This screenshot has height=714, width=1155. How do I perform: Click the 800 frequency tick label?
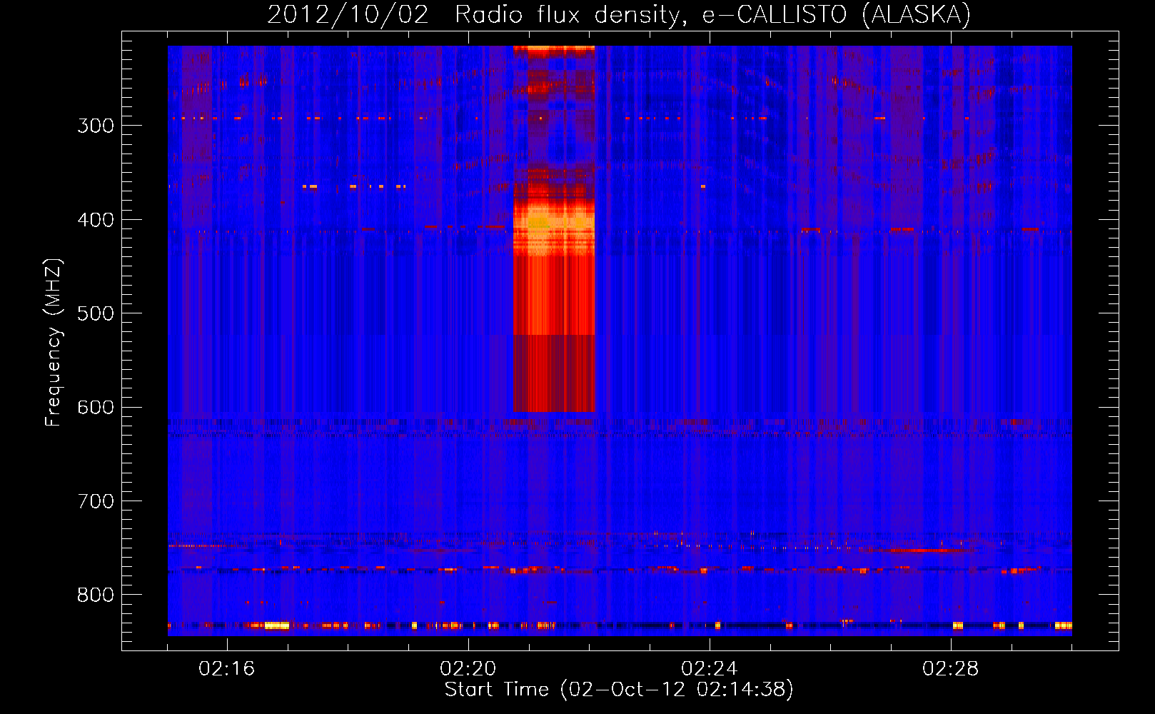tap(96, 595)
